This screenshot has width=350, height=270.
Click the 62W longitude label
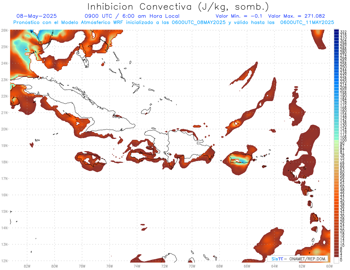pyautogui.click(x=302, y=266)
